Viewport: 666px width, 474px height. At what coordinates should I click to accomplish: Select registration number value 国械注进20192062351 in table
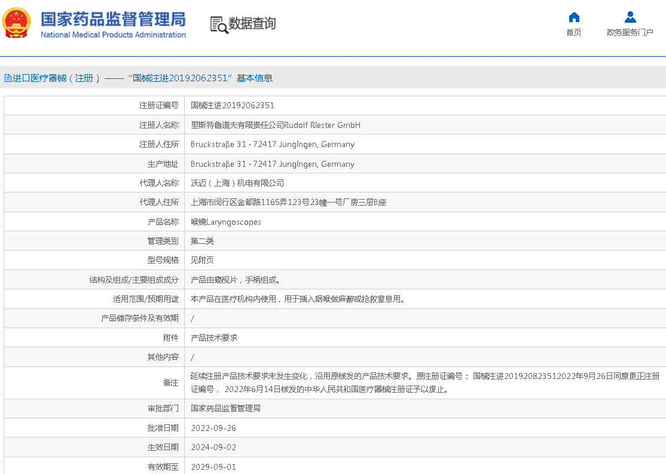tap(232, 105)
